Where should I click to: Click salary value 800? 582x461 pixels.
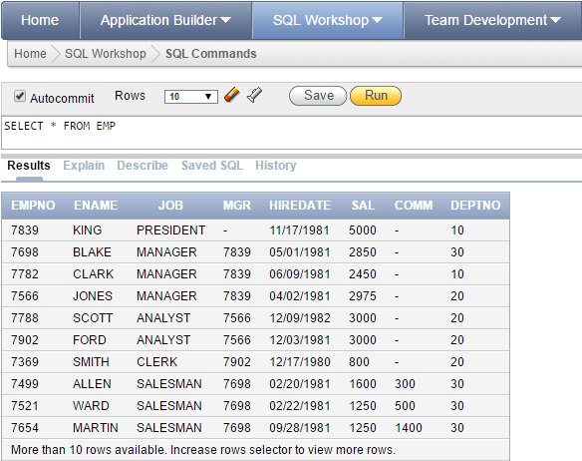click(359, 362)
